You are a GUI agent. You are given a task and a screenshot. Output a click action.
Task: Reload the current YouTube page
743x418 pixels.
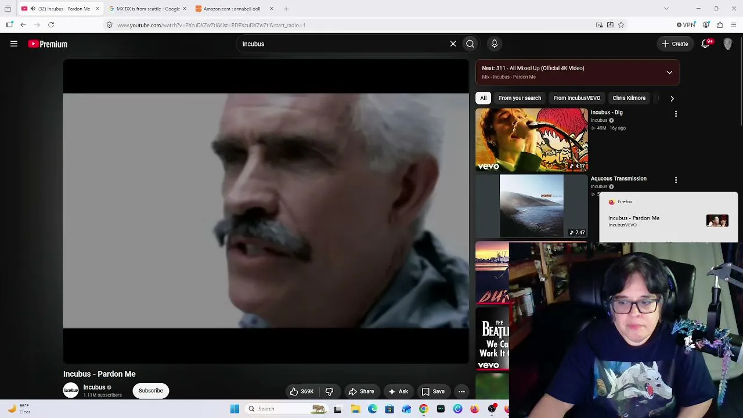(x=51, y=25)
